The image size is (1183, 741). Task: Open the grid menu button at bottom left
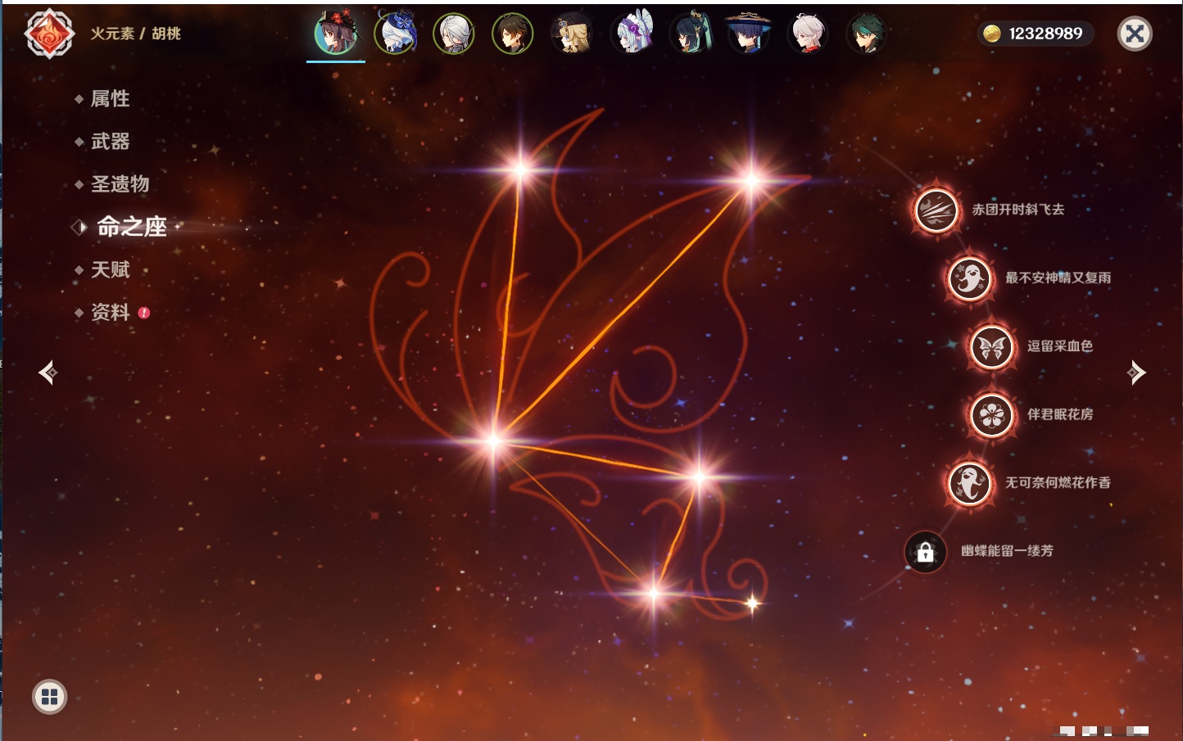[x=50, y=697]
